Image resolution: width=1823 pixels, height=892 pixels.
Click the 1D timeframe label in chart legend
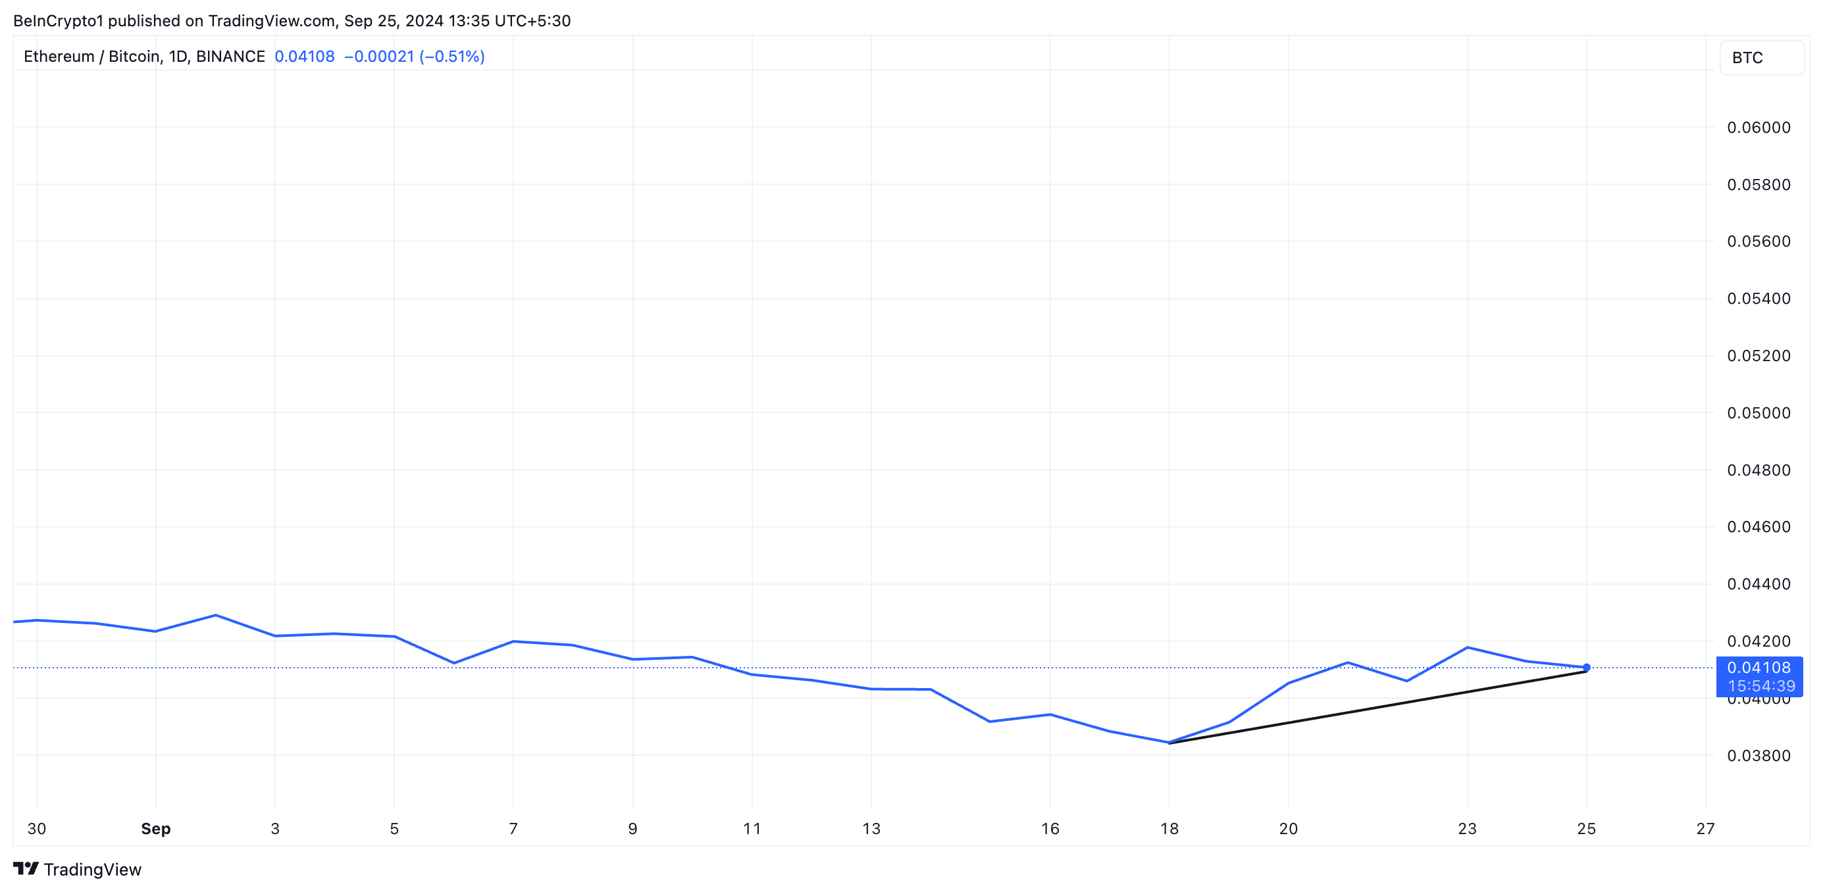click(178, 56)
